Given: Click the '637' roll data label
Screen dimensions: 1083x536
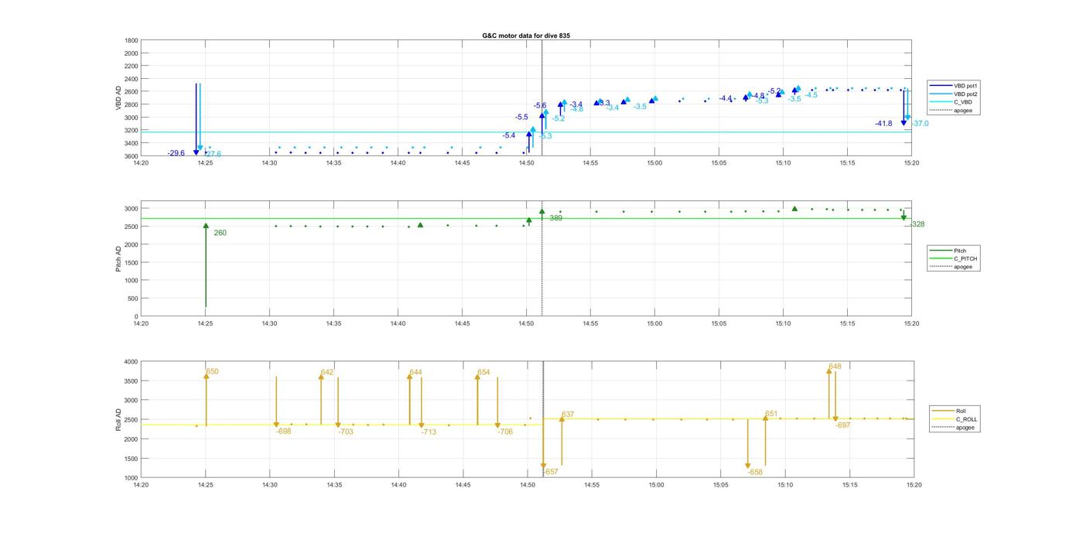Looking at the screenshot, I should 568,415.
